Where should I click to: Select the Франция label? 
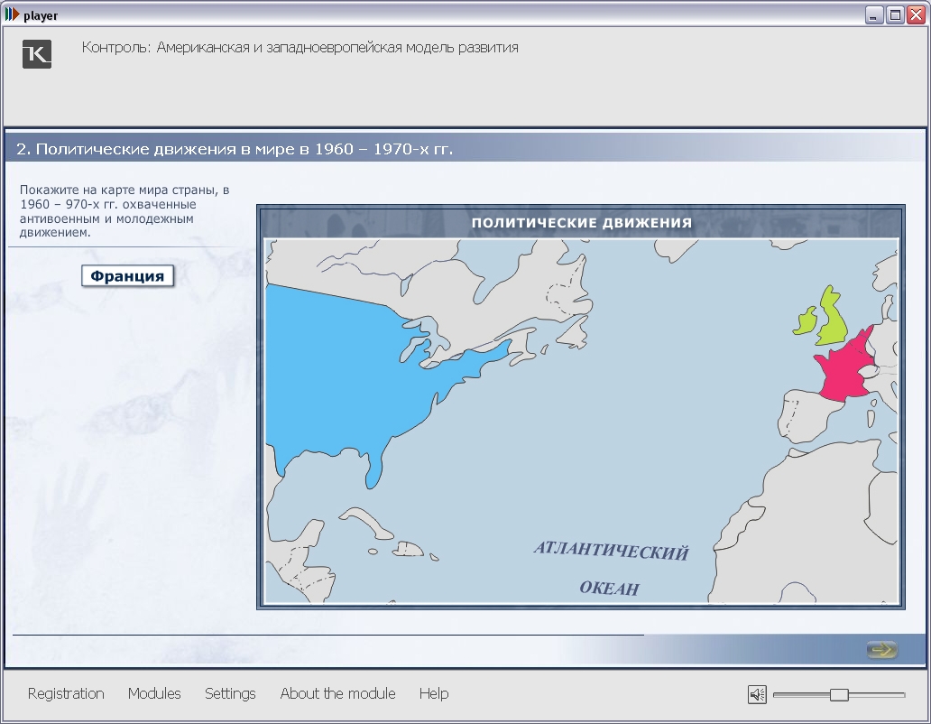128,276
